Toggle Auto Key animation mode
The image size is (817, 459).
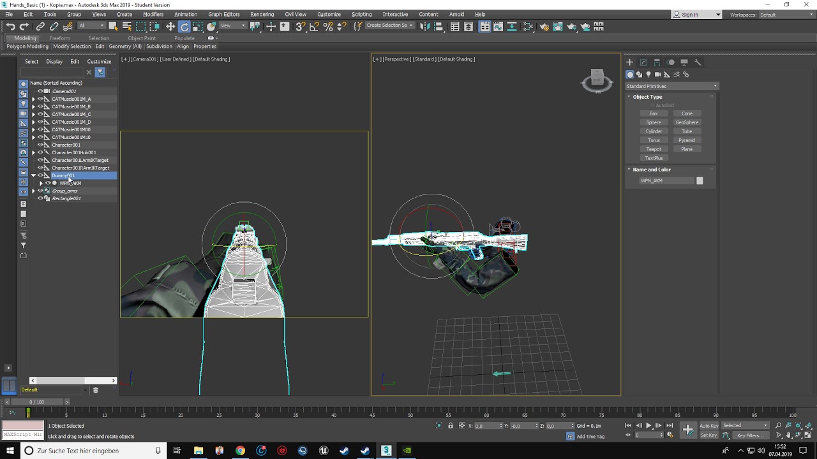709,426
